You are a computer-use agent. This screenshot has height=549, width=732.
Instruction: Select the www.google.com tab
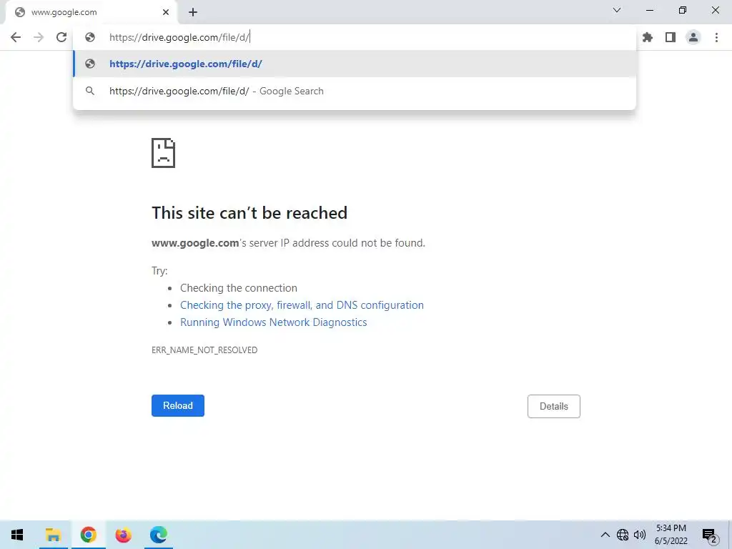[x=91, y=13]
